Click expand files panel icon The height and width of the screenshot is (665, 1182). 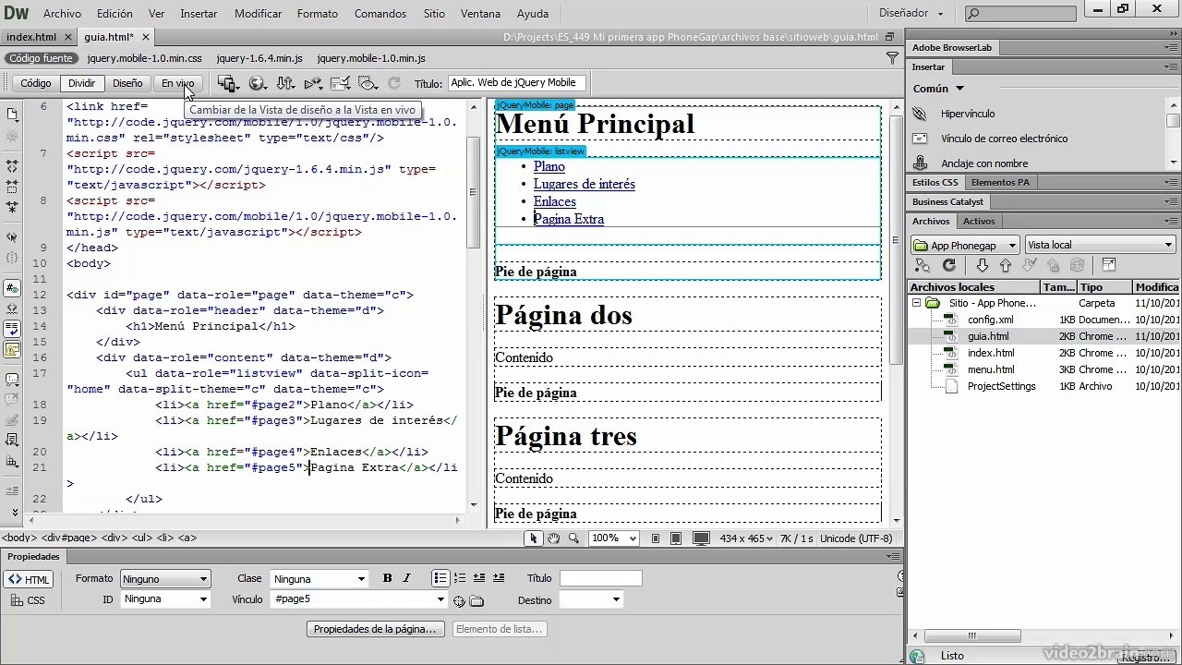coord(1109,265)
